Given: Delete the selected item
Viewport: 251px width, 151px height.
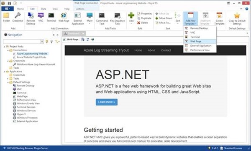Looking at the screenshot, I should (143, 23).
